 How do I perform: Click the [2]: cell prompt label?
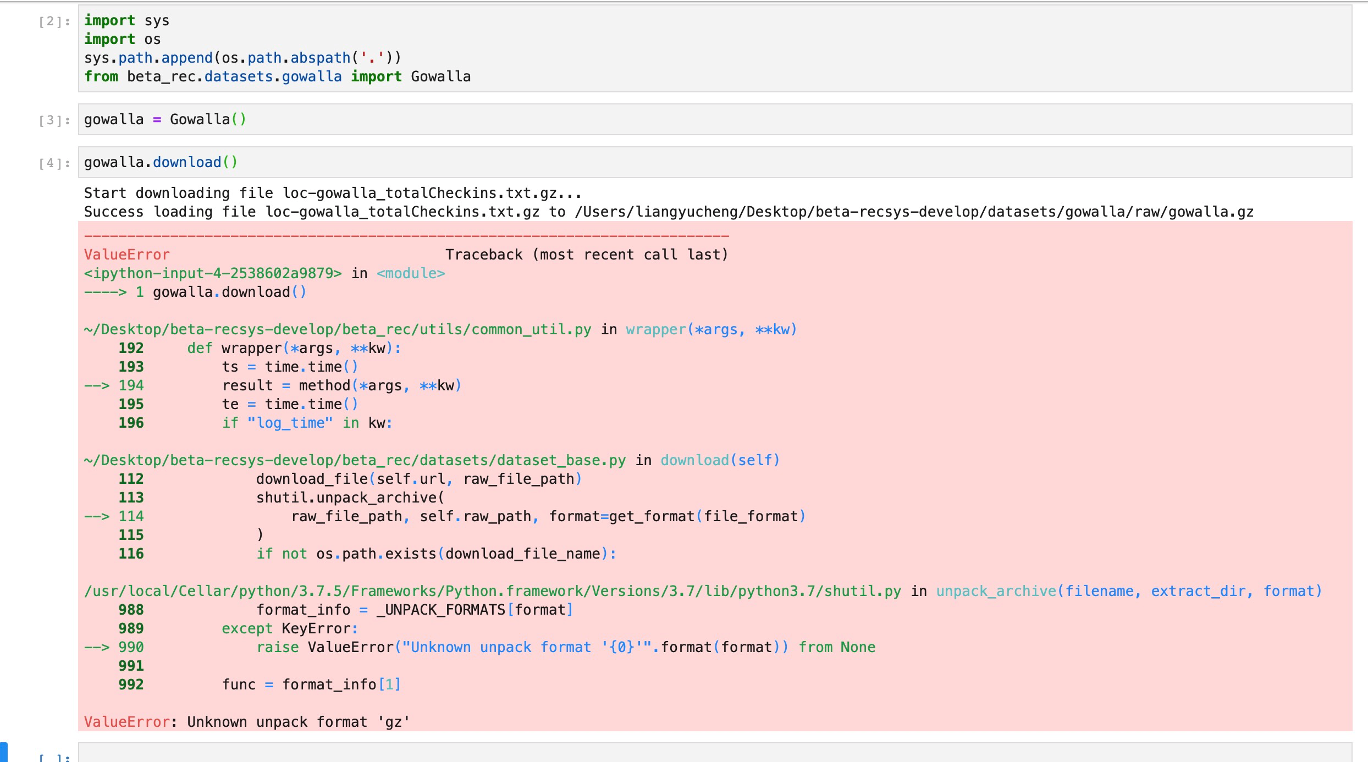pyautogui.click(x=54, y=21)
